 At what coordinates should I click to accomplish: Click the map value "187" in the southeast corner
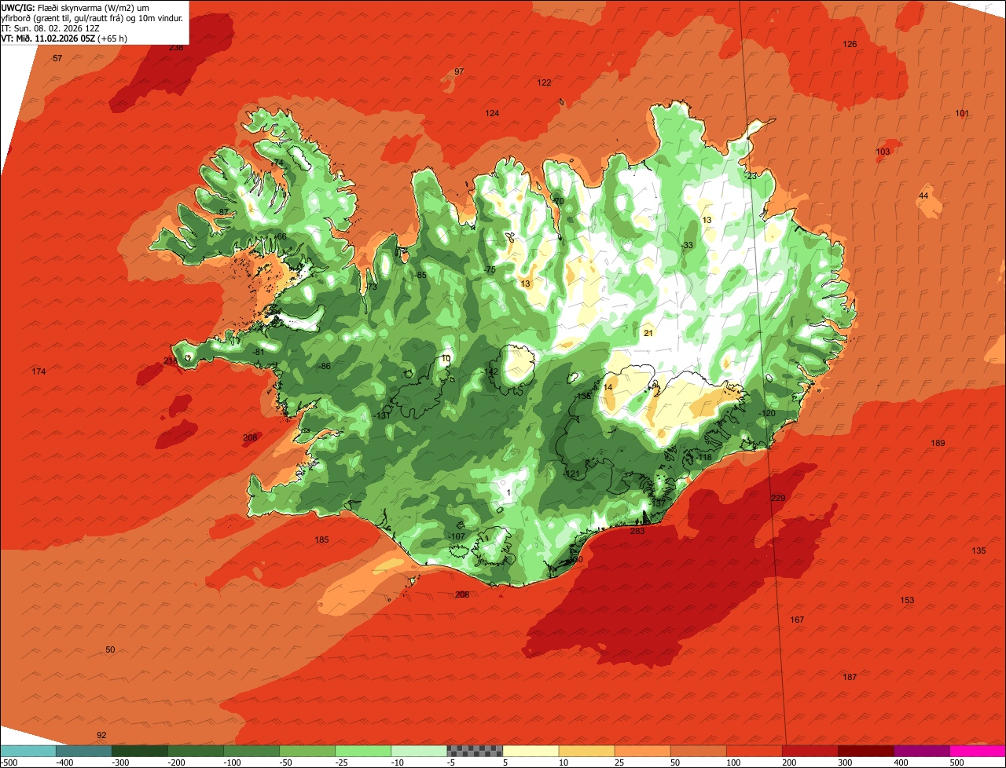850,678
